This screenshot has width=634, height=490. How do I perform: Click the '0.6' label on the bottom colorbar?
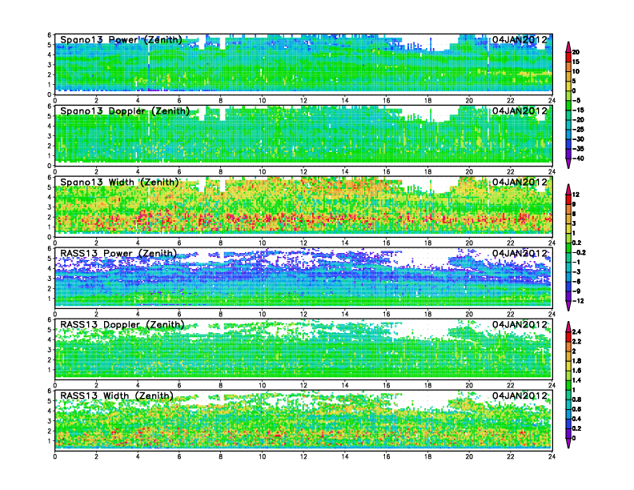[576, 409]
